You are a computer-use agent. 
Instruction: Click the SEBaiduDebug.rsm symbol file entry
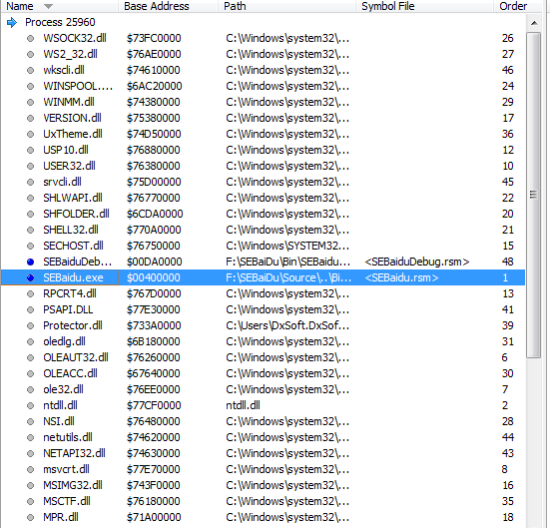[x=416, y=262]
